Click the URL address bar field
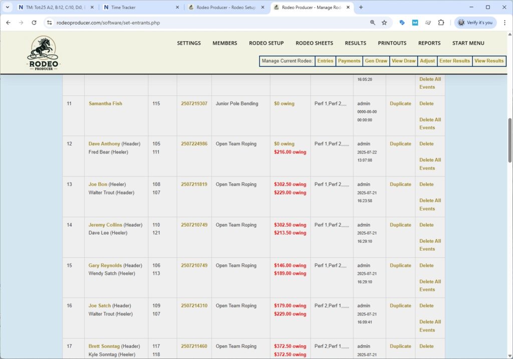This screenshot has width=513, height=359. 200,23
